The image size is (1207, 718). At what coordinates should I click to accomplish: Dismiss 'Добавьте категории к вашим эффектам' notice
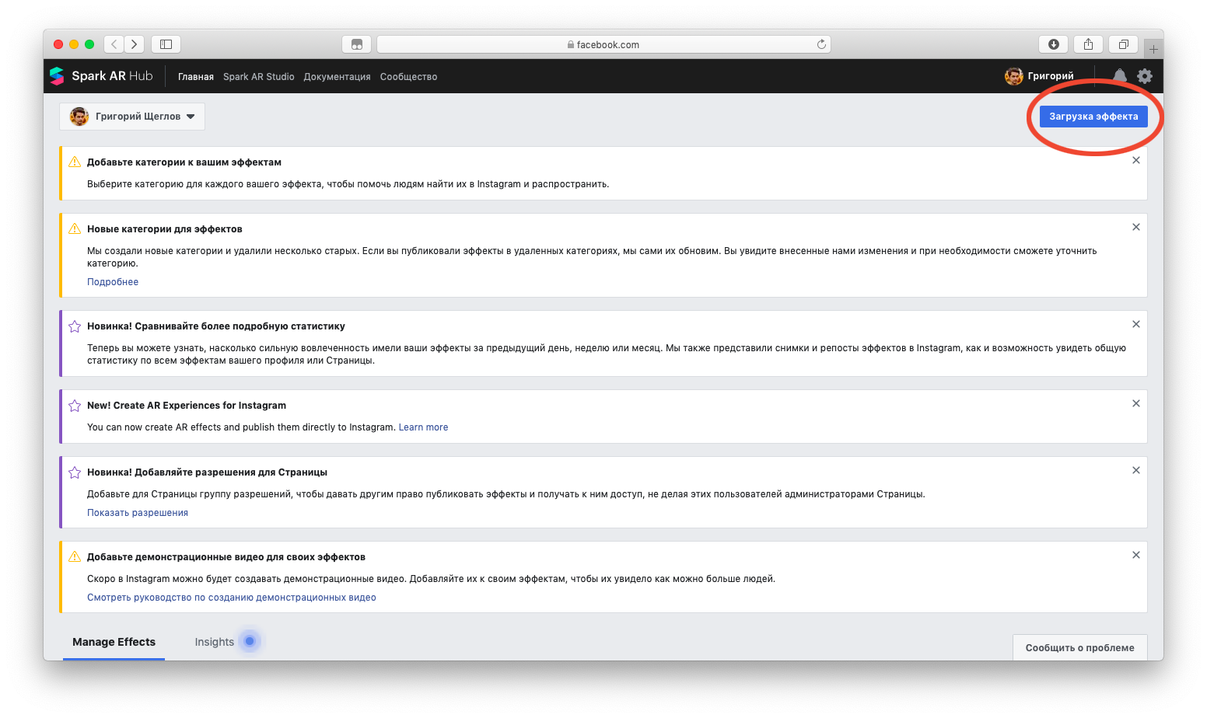(1136, 160)
